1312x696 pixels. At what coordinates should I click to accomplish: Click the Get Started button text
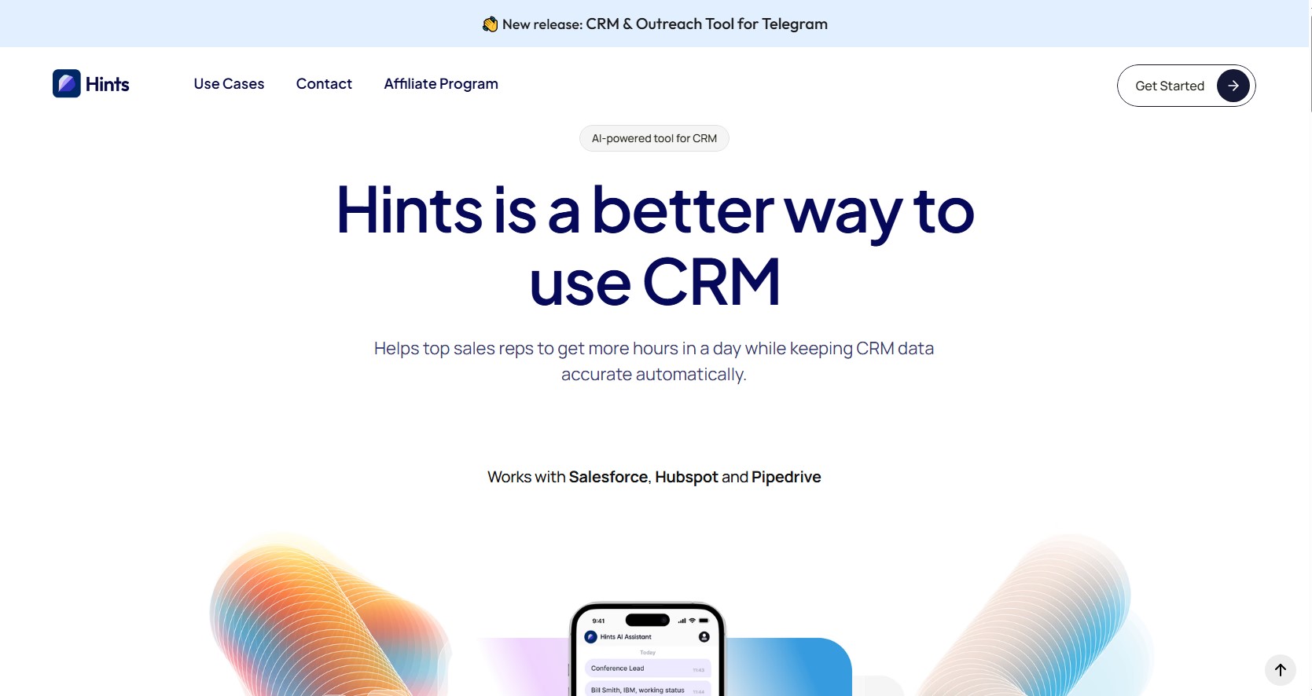point(1169,86)
